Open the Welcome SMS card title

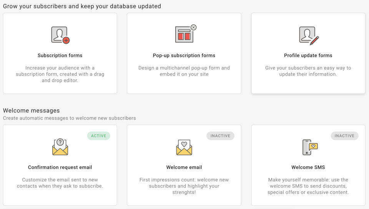(x=308, y=168)
